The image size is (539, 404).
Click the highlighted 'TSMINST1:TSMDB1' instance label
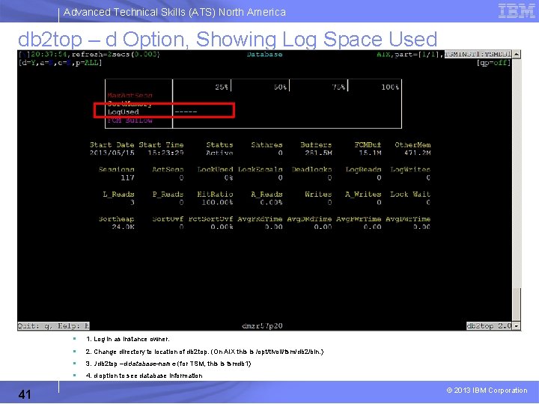[x=478, y=55]
